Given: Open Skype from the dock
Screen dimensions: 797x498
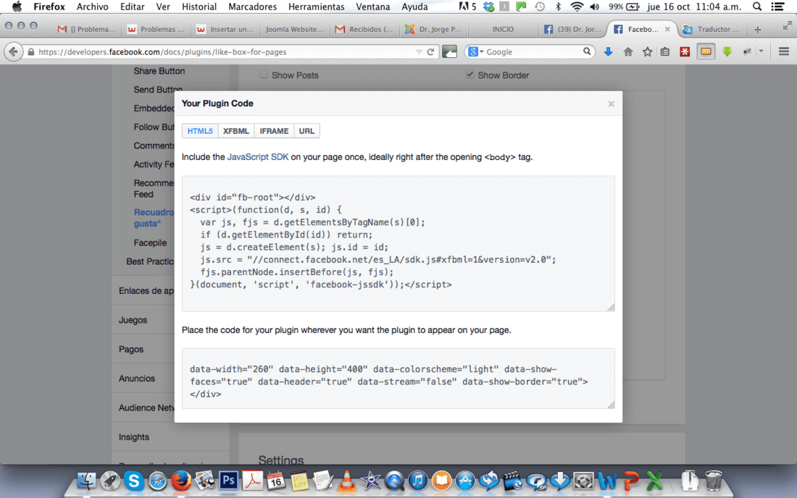Looking at the screenshot, I should point(134,480).
